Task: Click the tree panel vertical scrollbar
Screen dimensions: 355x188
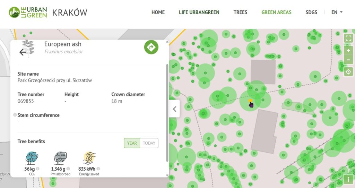Action: [167, 111]
